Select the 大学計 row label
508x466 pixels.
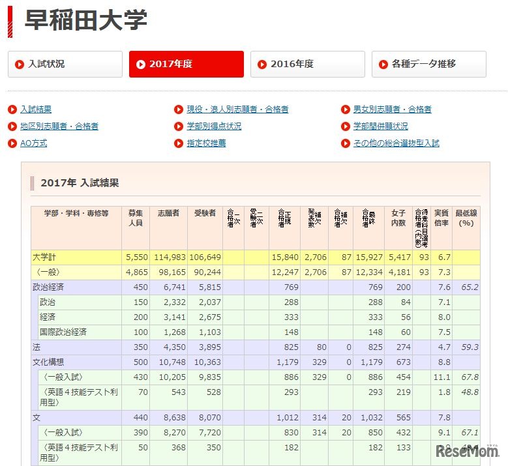coord(44,257)
